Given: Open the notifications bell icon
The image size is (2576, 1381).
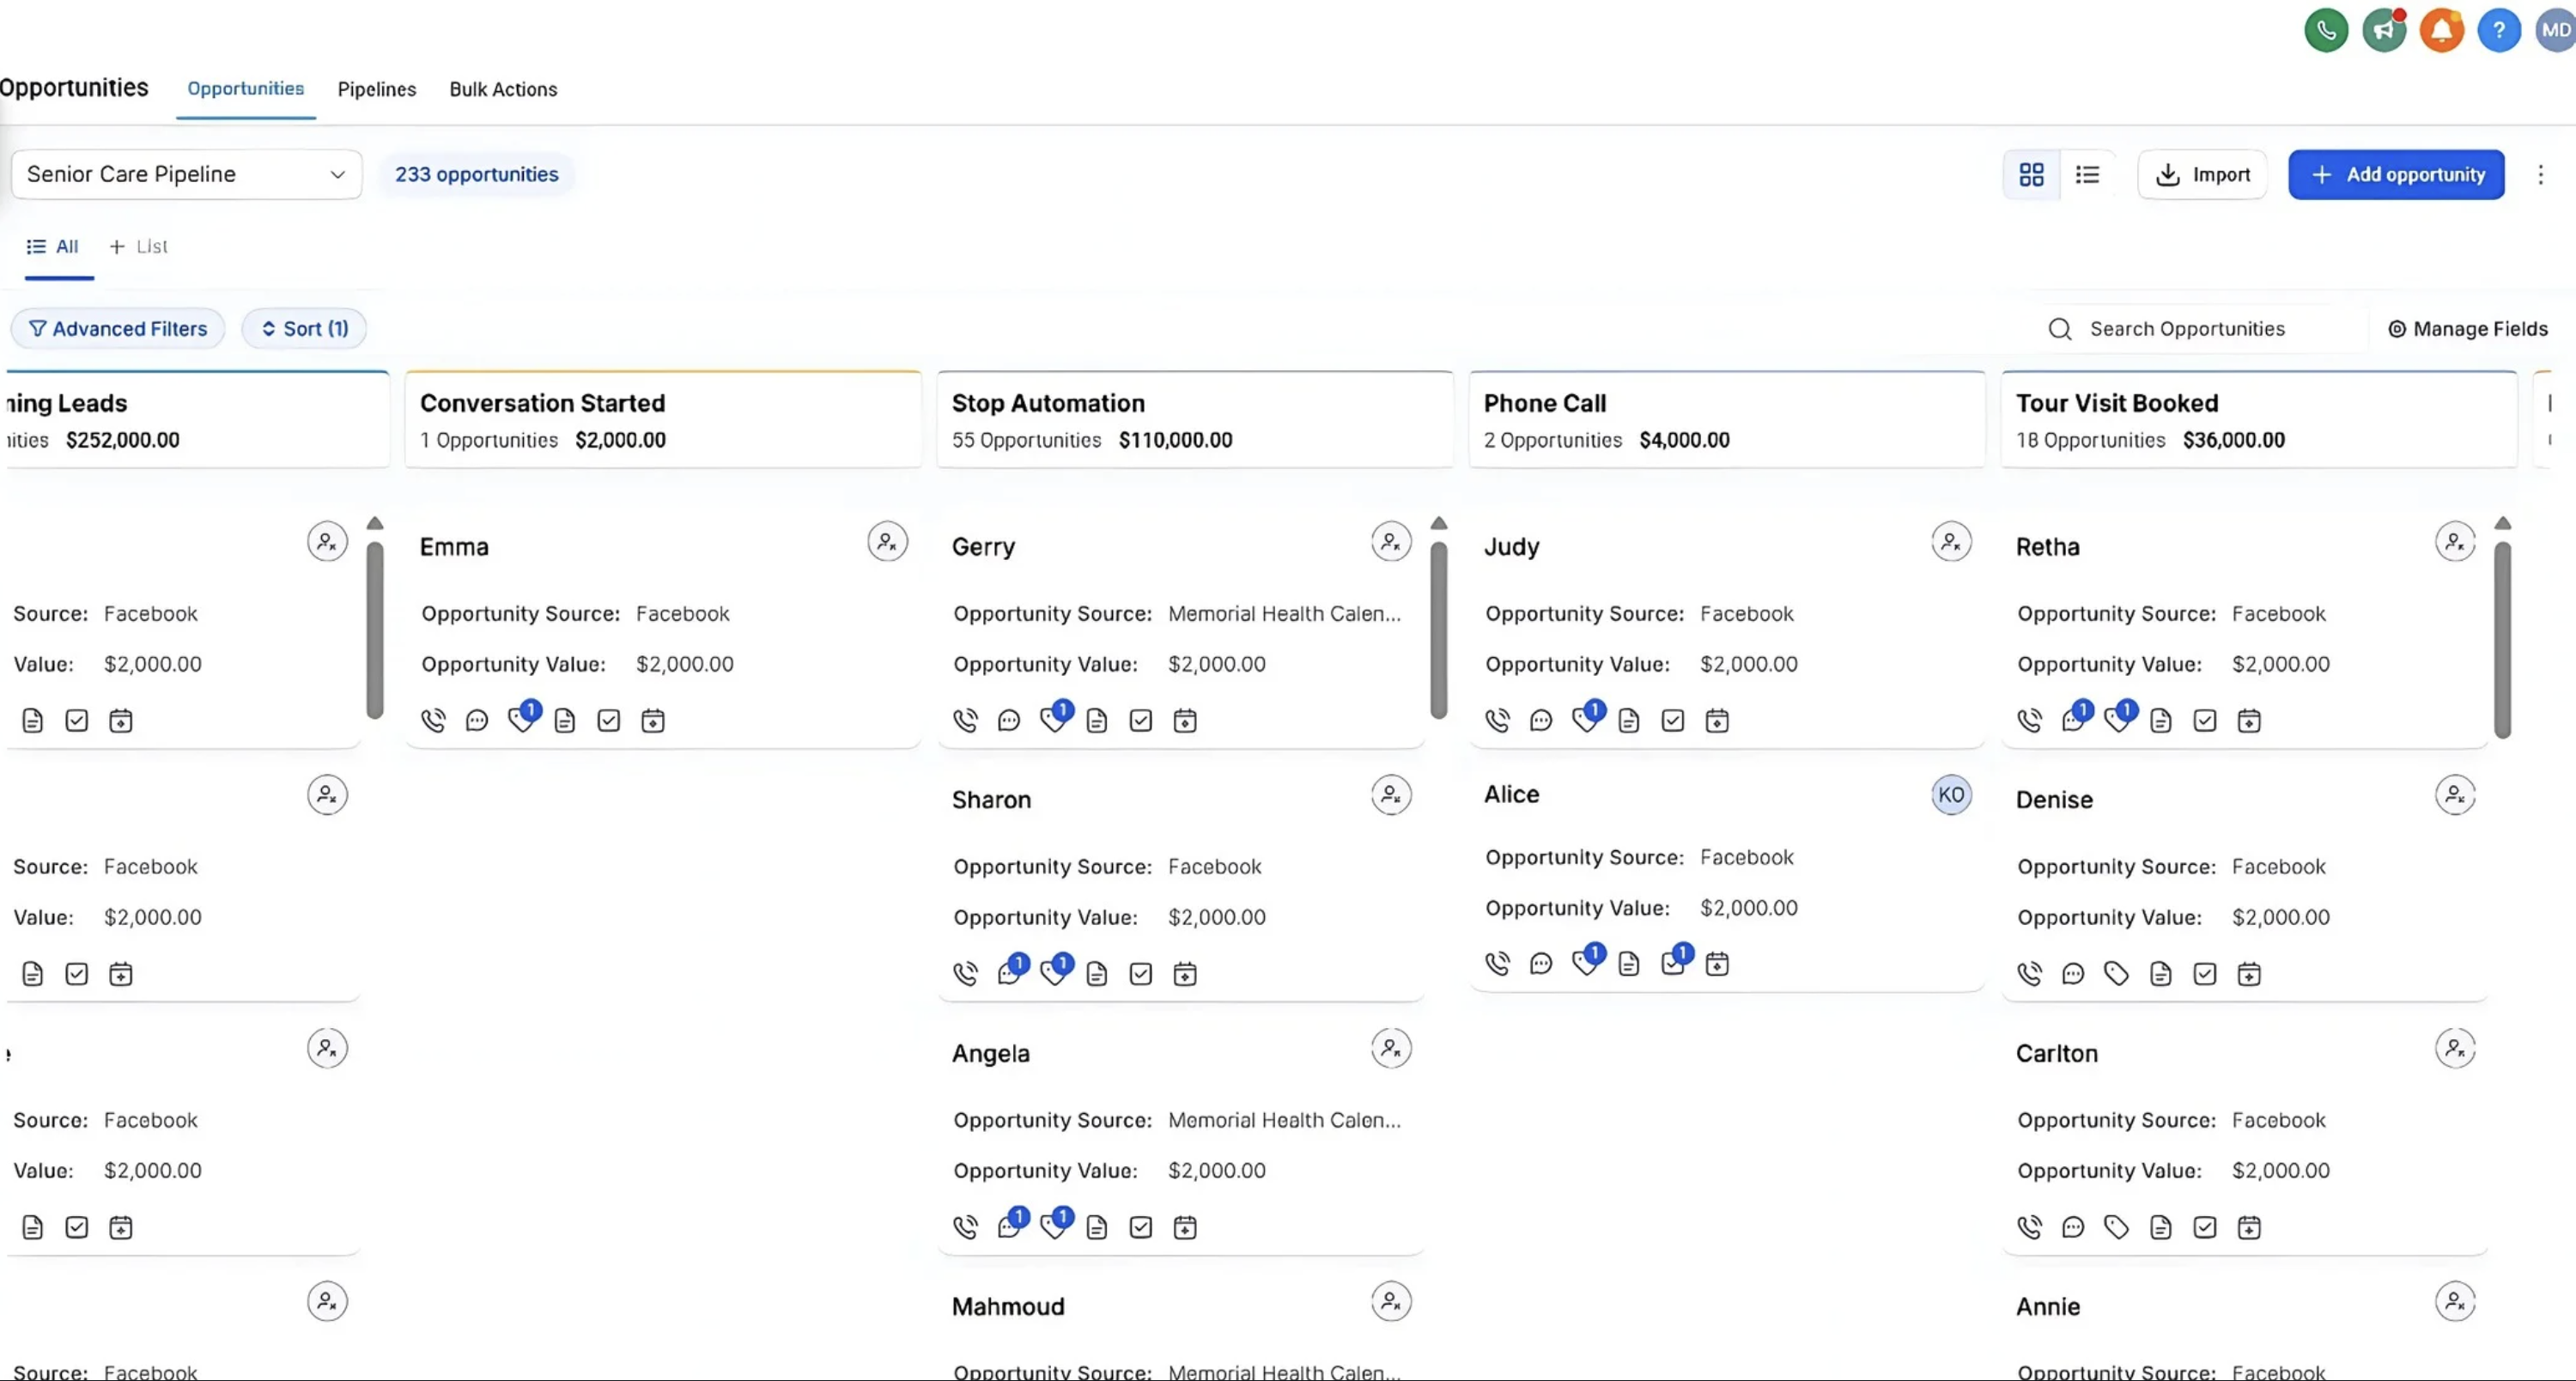Looking at the screenshot, I should tap(2441, 30).
